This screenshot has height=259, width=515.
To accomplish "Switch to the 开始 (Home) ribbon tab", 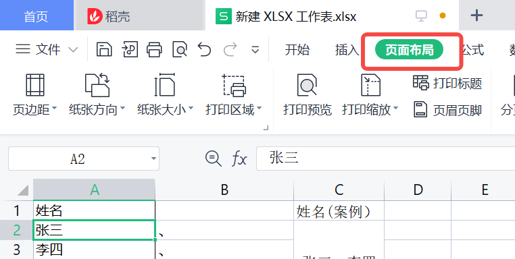I will (297, 50).
